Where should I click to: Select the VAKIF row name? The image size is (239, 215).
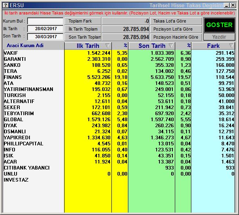pos(11,53)
